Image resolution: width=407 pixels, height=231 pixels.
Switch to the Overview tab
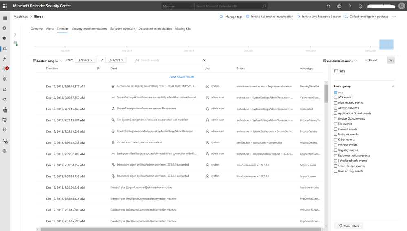pyautogui.click(x=37, y=29)
